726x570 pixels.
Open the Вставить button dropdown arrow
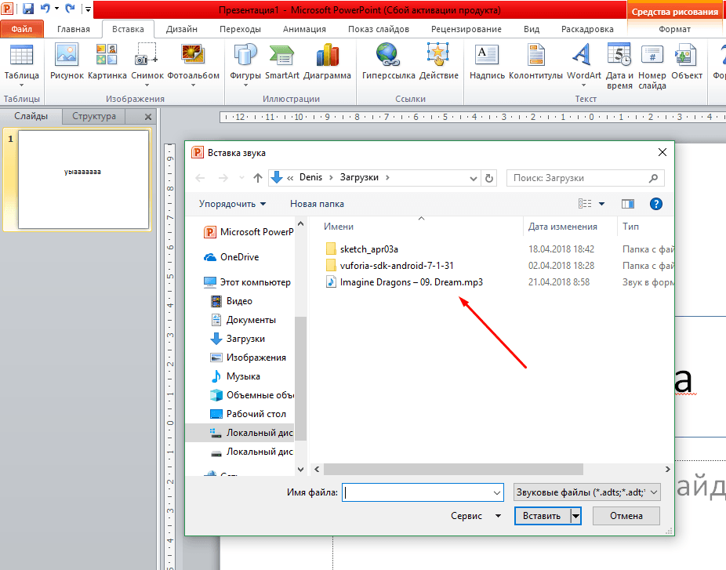coord(575,516)
